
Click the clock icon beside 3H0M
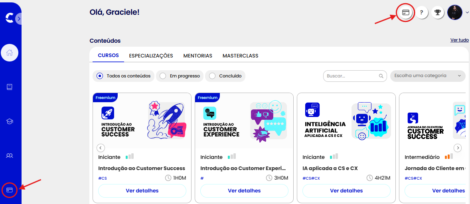point(269,178)
